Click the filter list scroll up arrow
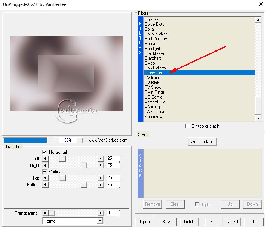 pos(258,20)
